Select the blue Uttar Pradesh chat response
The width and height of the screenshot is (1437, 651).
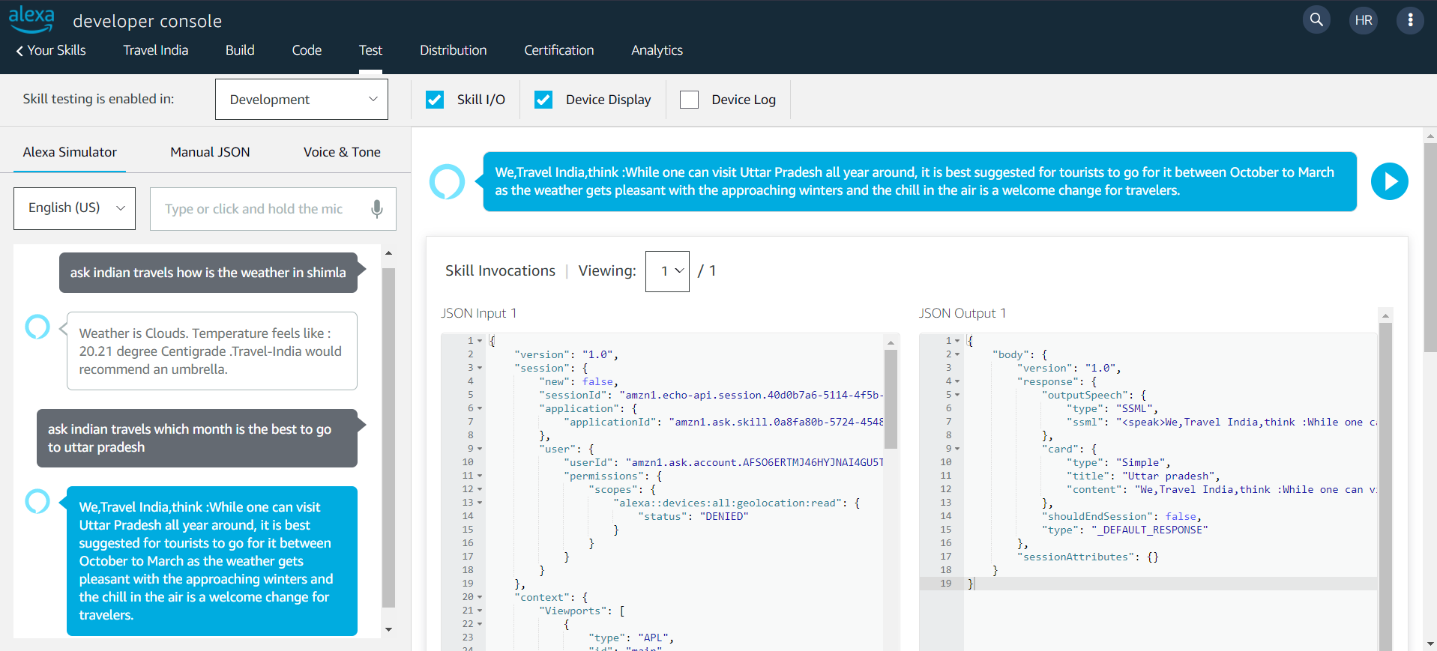tap(212, 561)
